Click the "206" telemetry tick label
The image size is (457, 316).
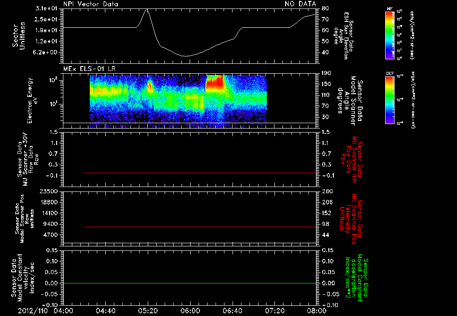coord(327,202)
